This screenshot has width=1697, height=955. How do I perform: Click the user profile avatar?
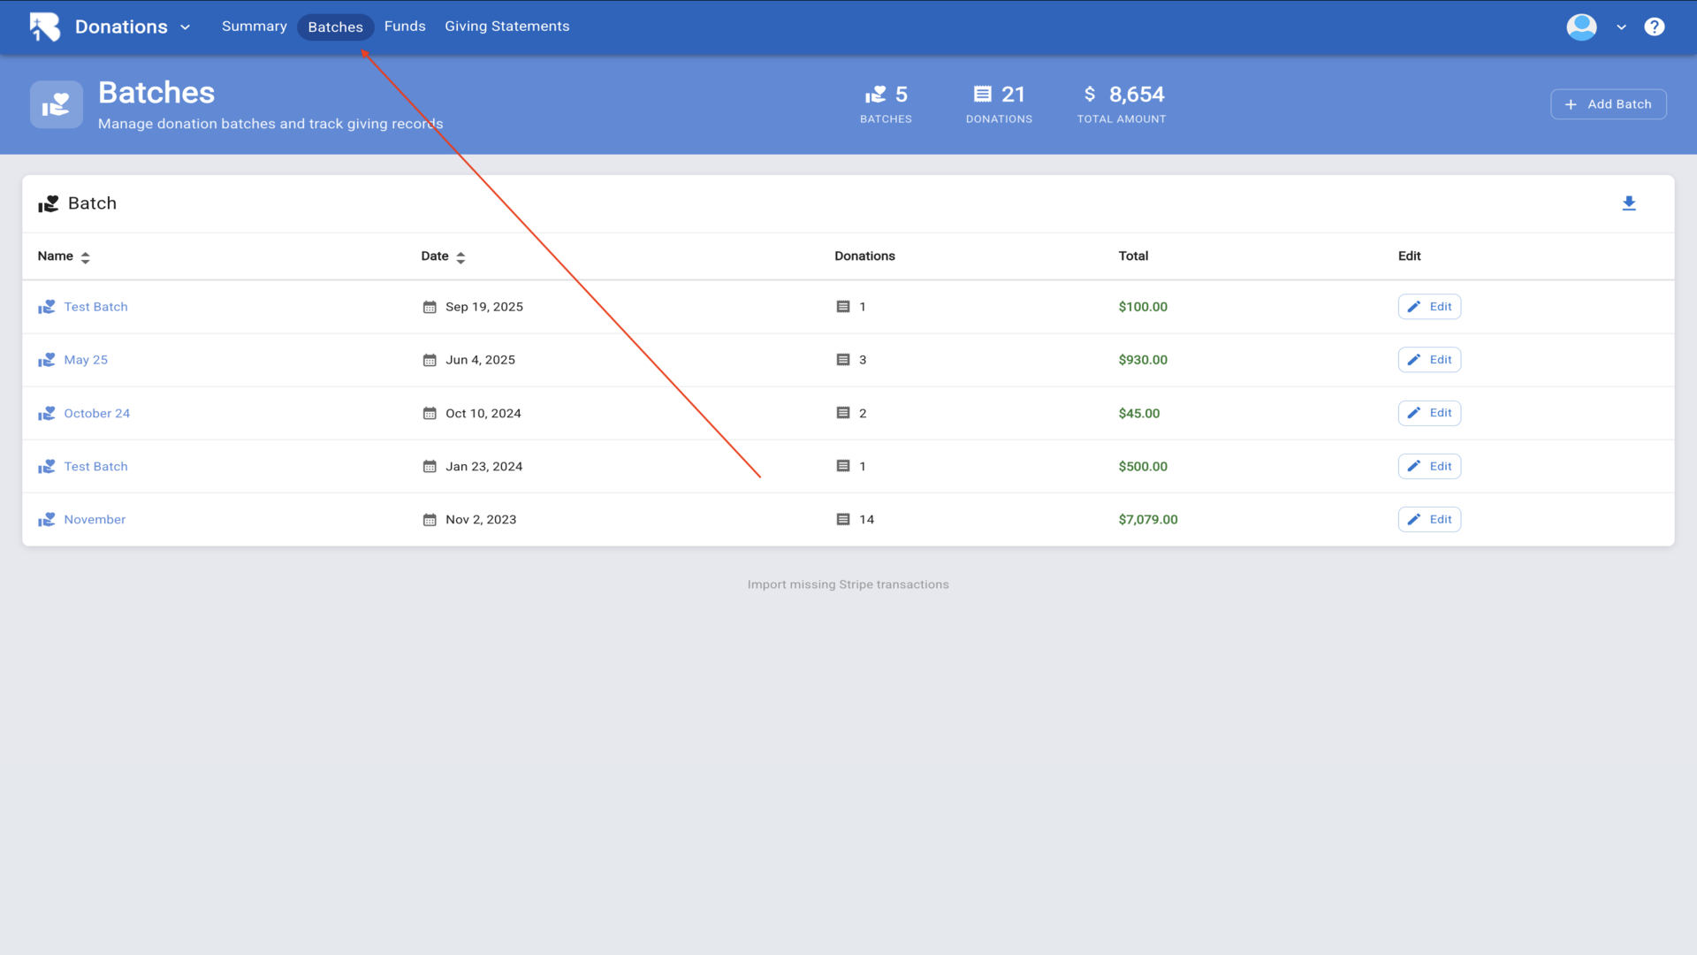pyautogui.click(x=1581, y=27)
